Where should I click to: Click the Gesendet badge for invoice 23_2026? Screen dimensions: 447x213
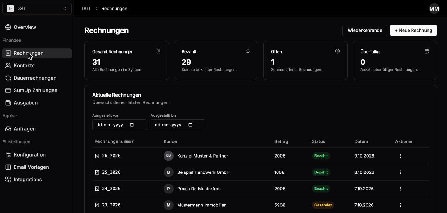(323, 205)
